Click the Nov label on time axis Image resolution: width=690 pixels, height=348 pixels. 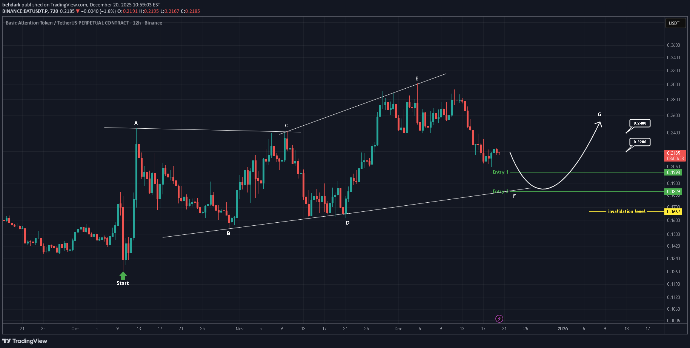(240, 329)
